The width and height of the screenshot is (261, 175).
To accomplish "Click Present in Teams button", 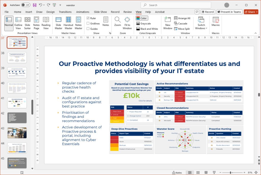I will click(229, 12).
